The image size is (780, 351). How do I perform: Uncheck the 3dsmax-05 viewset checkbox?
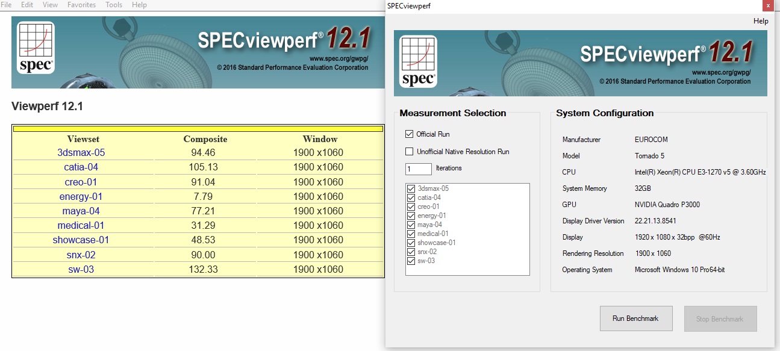411,188
